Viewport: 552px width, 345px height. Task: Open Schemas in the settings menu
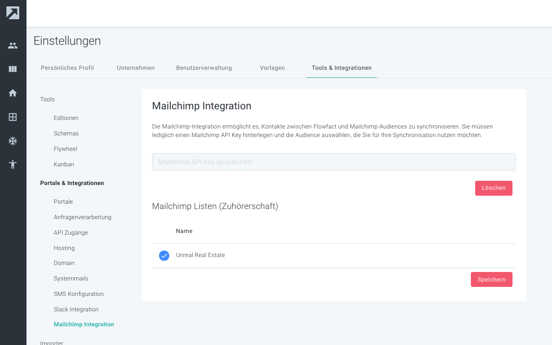pyautogui.click(x=66, y=133)
